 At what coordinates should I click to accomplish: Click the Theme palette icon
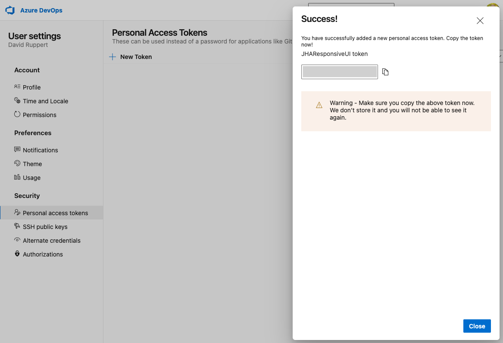point(17,164)
